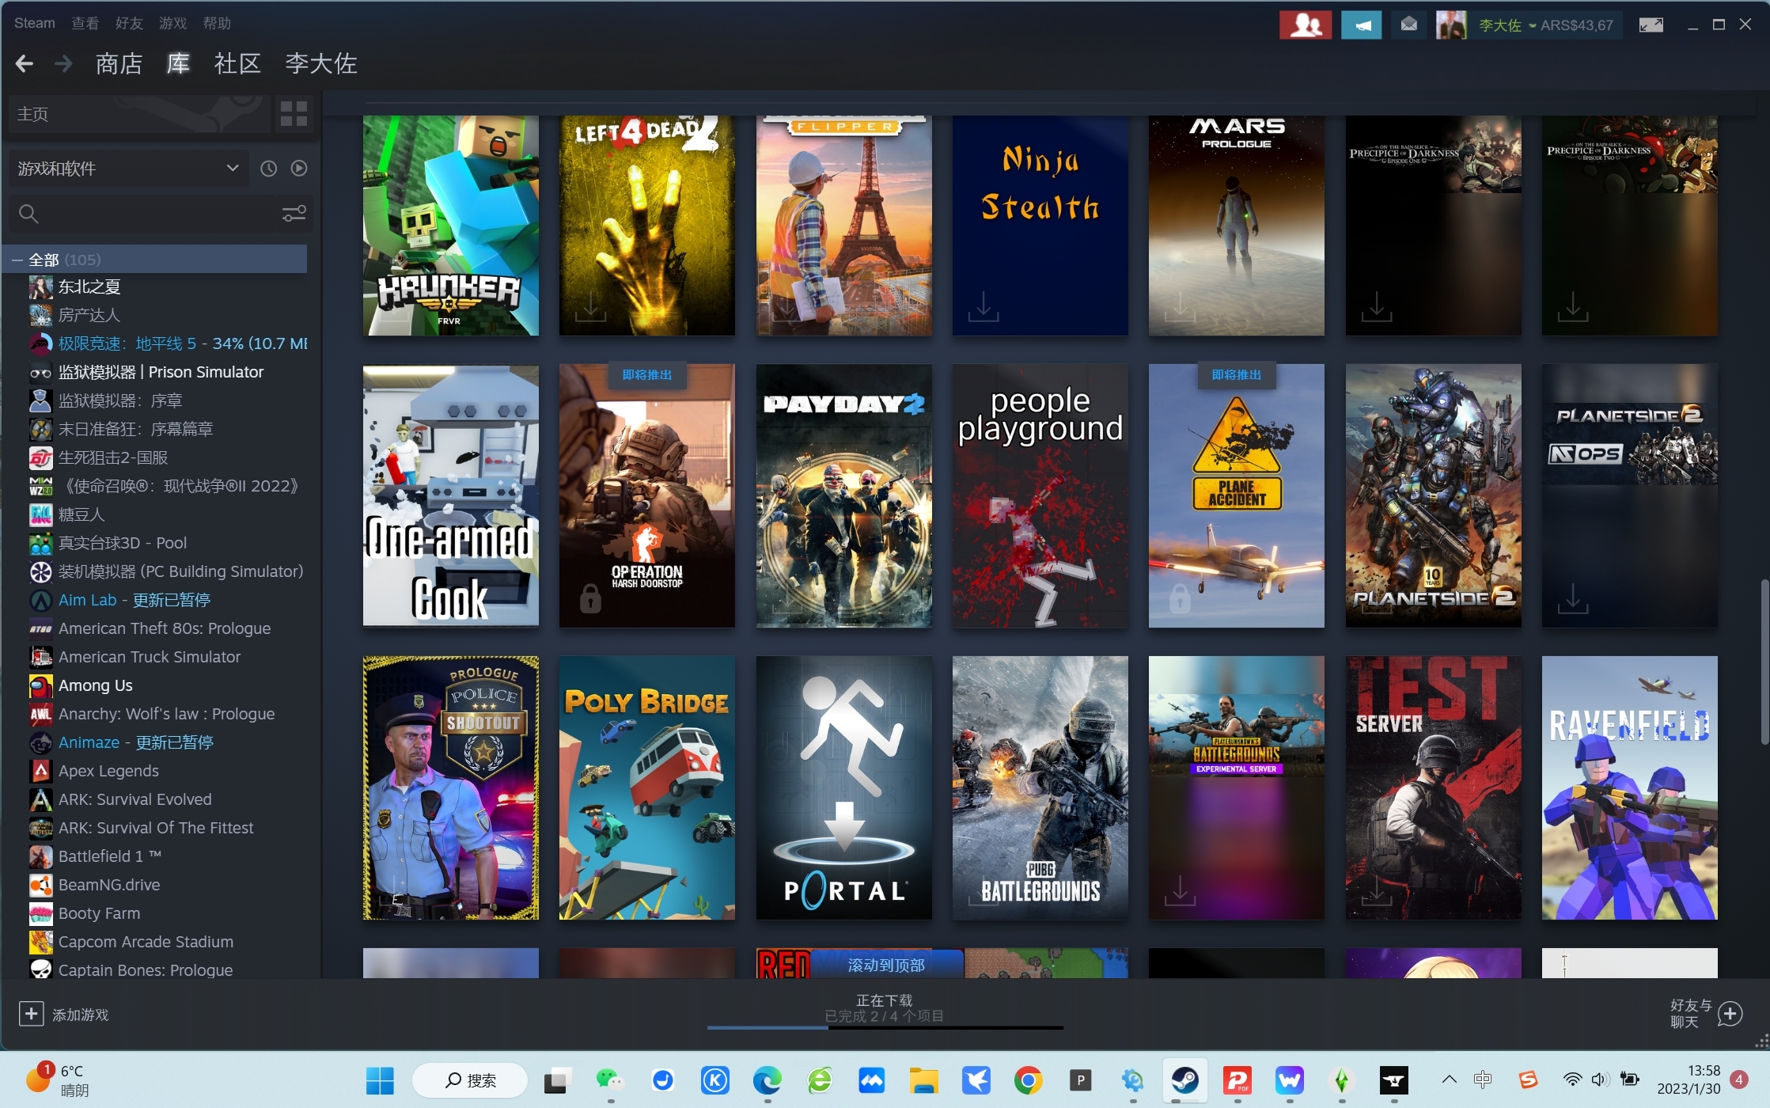Select One-armed Cook cover

coord(451,495)
